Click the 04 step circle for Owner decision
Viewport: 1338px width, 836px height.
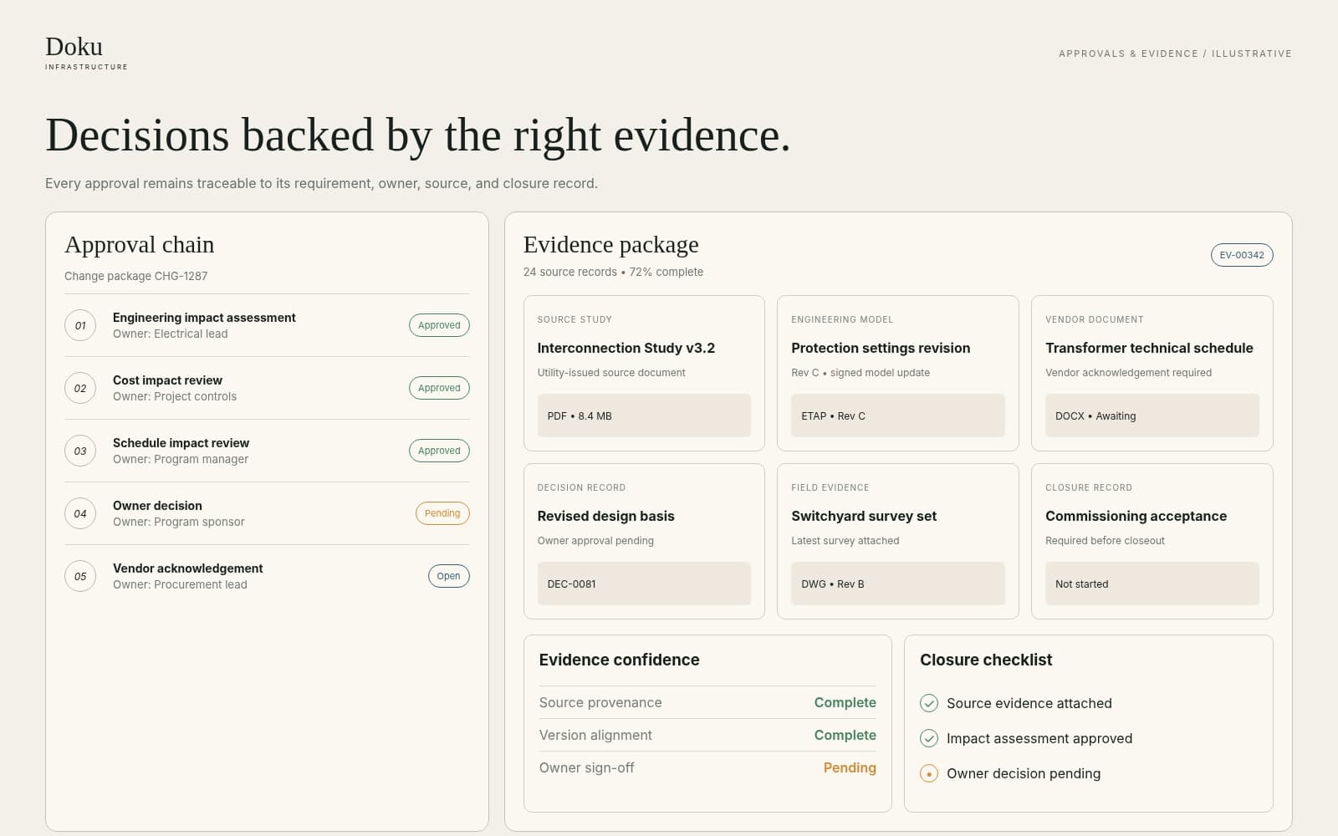pyautogui.click(x=80, y=513)
